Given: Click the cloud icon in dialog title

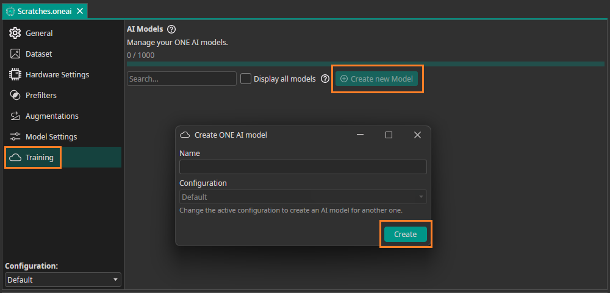Looking at the screenshot, I should coord(185,135).
